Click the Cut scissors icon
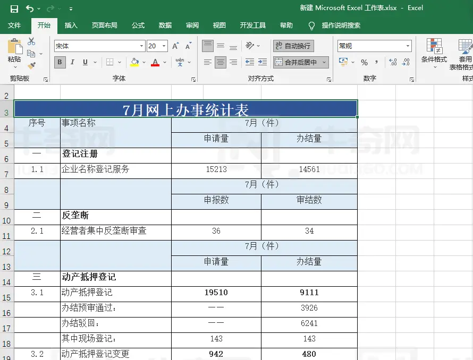 (31, 41)
